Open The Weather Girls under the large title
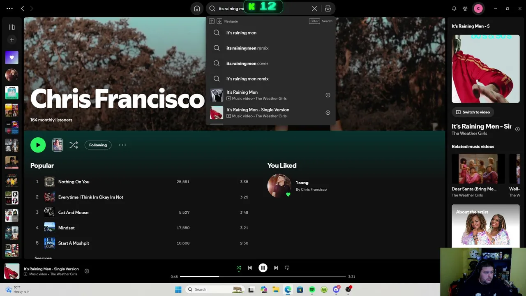 (469, 133)
